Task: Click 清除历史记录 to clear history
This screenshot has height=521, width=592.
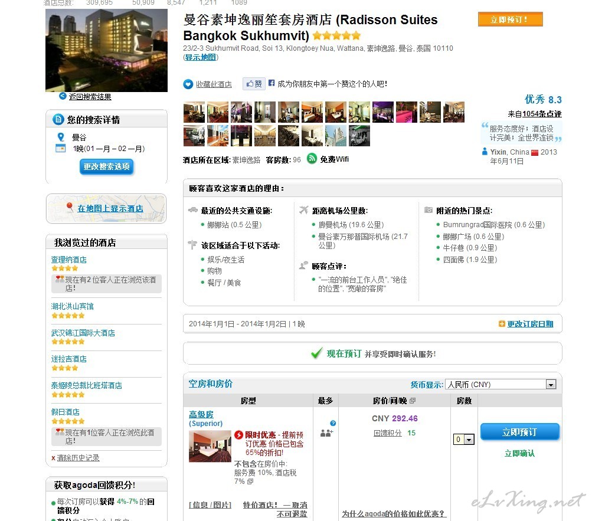Action: click(78, 458)
